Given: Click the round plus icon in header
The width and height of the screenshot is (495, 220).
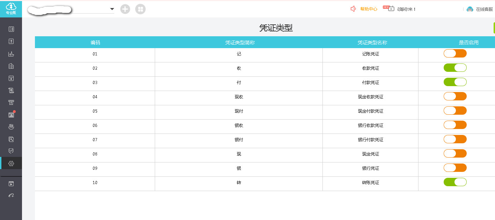Looking at the screenshot, I should (125, 9).
